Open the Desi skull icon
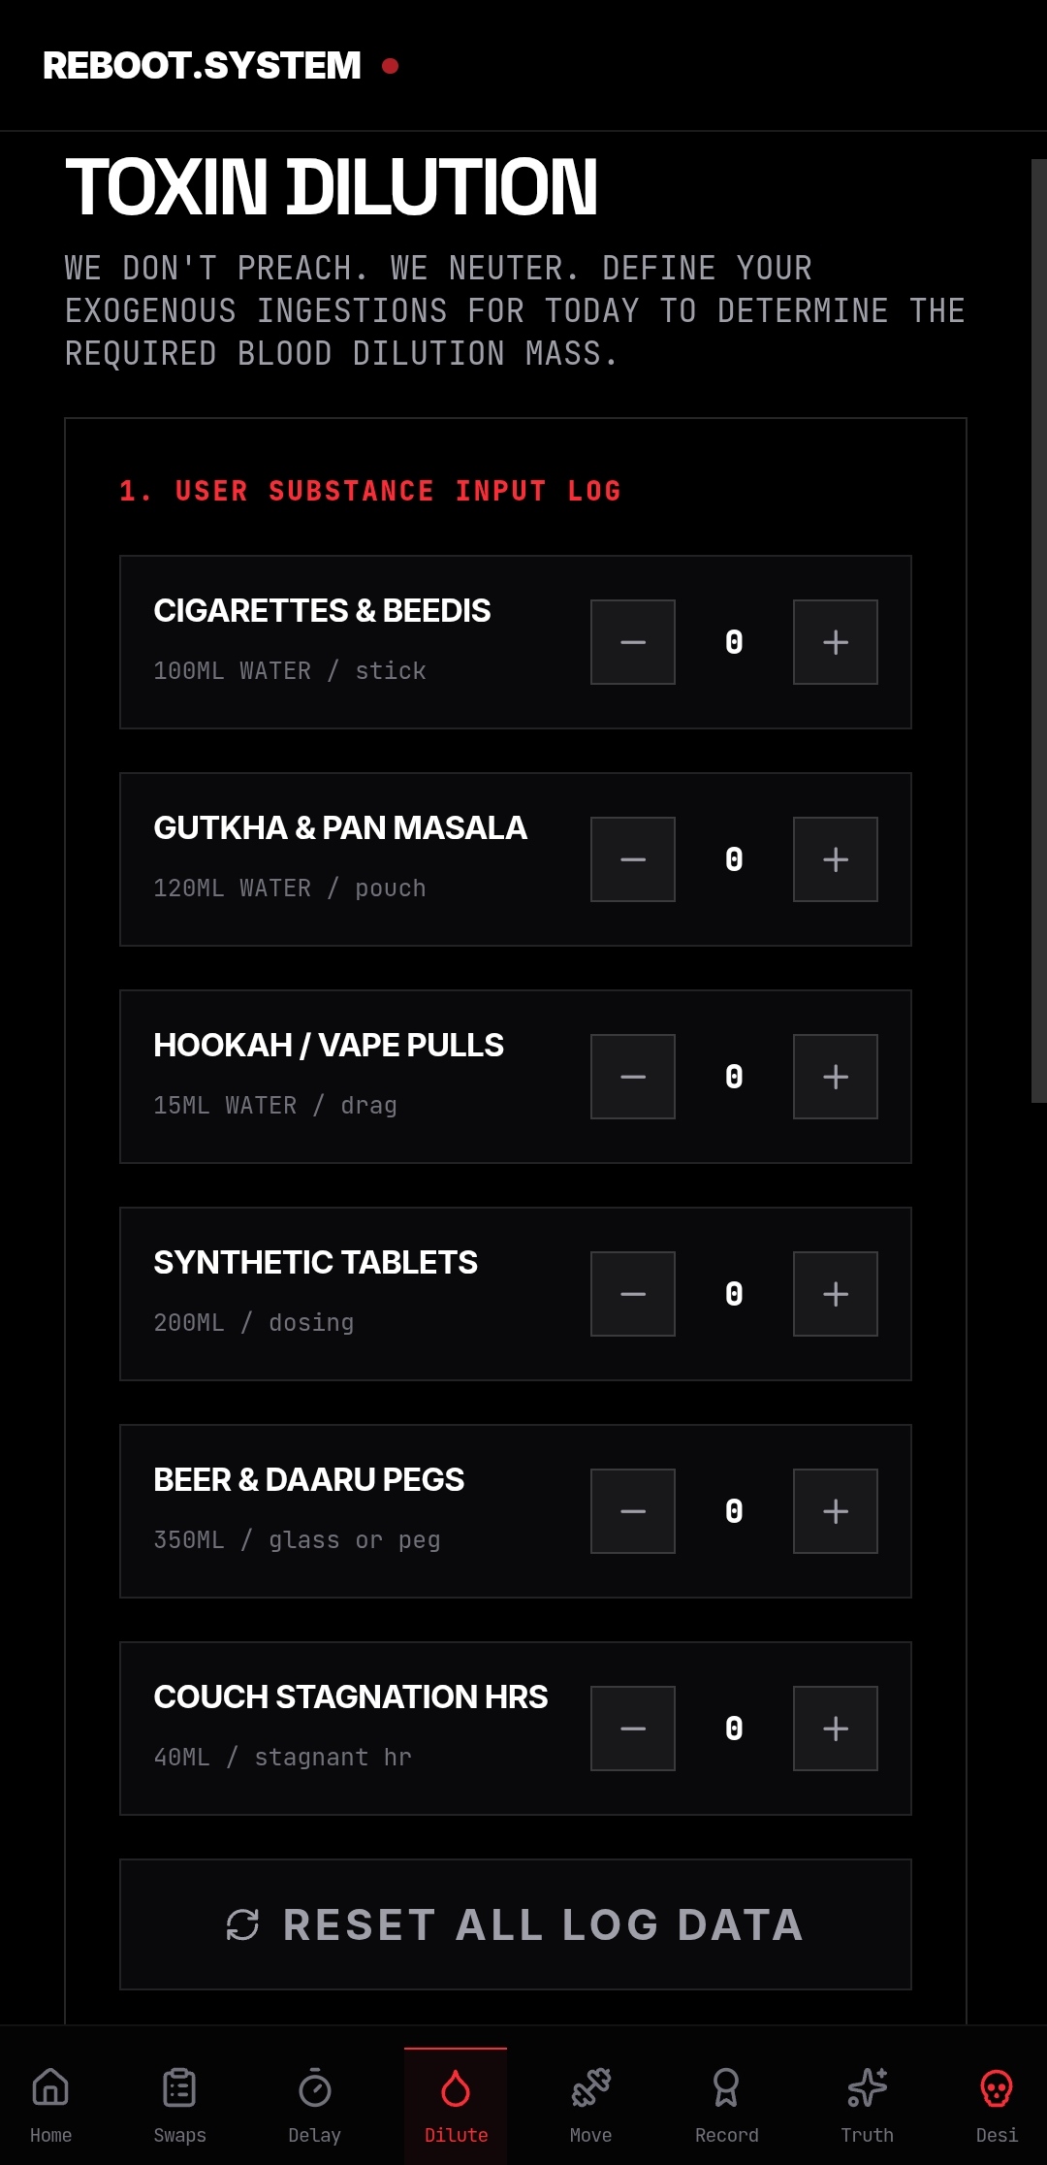 pyautogui.click(x=997, y=2087)
